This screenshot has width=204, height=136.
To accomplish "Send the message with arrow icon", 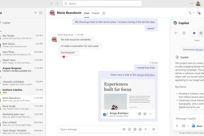I will [x=154, y=129].
